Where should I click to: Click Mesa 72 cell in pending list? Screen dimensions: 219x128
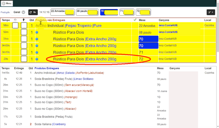141,59
